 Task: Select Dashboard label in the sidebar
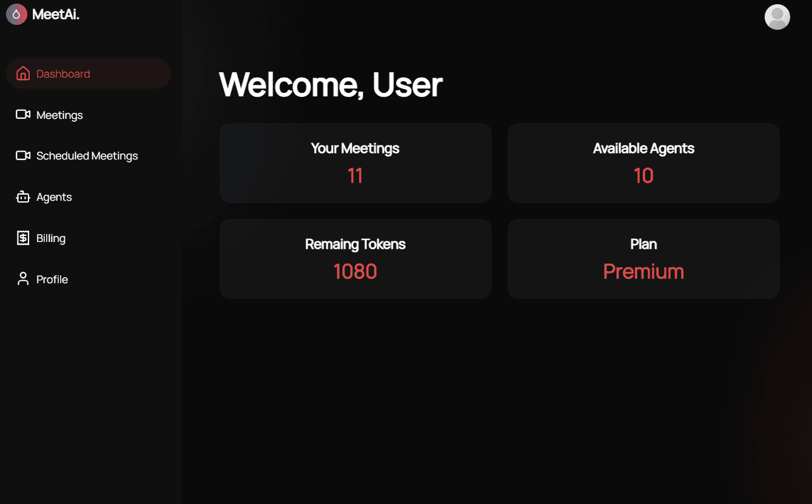coord(63,74)
